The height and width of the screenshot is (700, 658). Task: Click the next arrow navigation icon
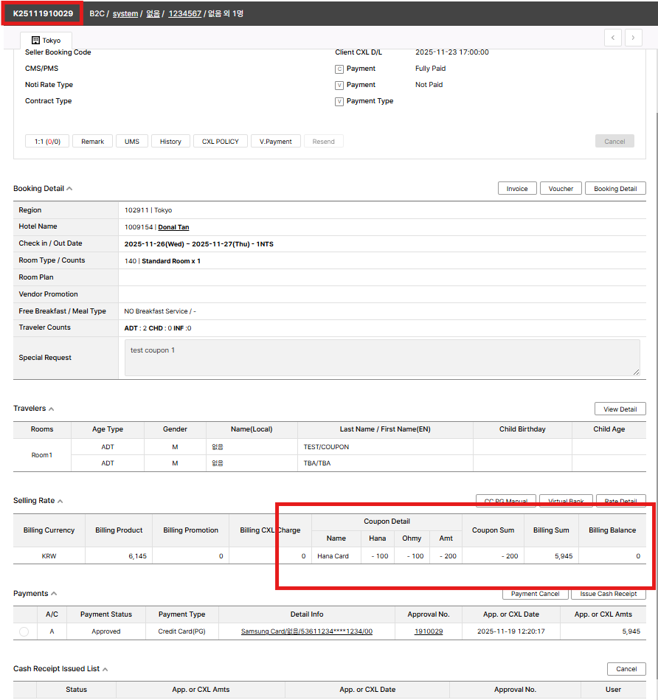point(633,38)
